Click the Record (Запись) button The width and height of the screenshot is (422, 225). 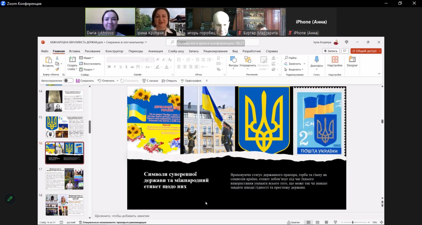[x=331, y=51]
